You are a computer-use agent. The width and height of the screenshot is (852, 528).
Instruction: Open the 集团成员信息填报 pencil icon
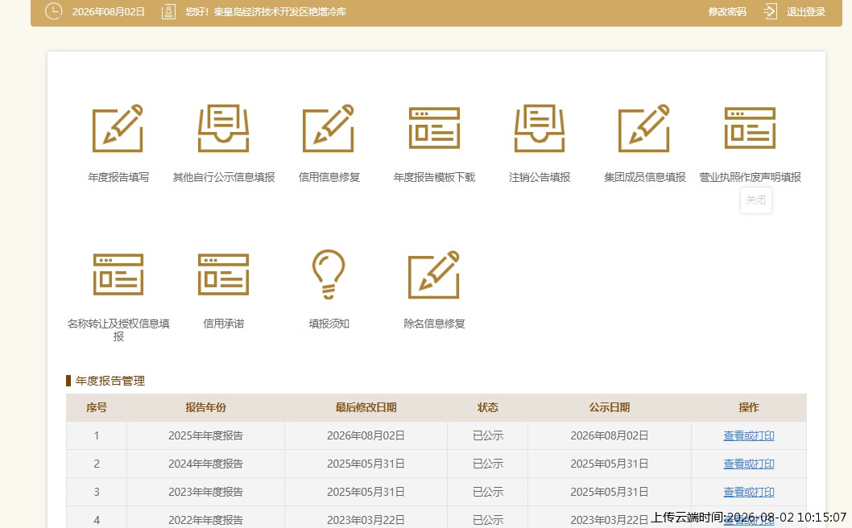click(x=644, y=128)
